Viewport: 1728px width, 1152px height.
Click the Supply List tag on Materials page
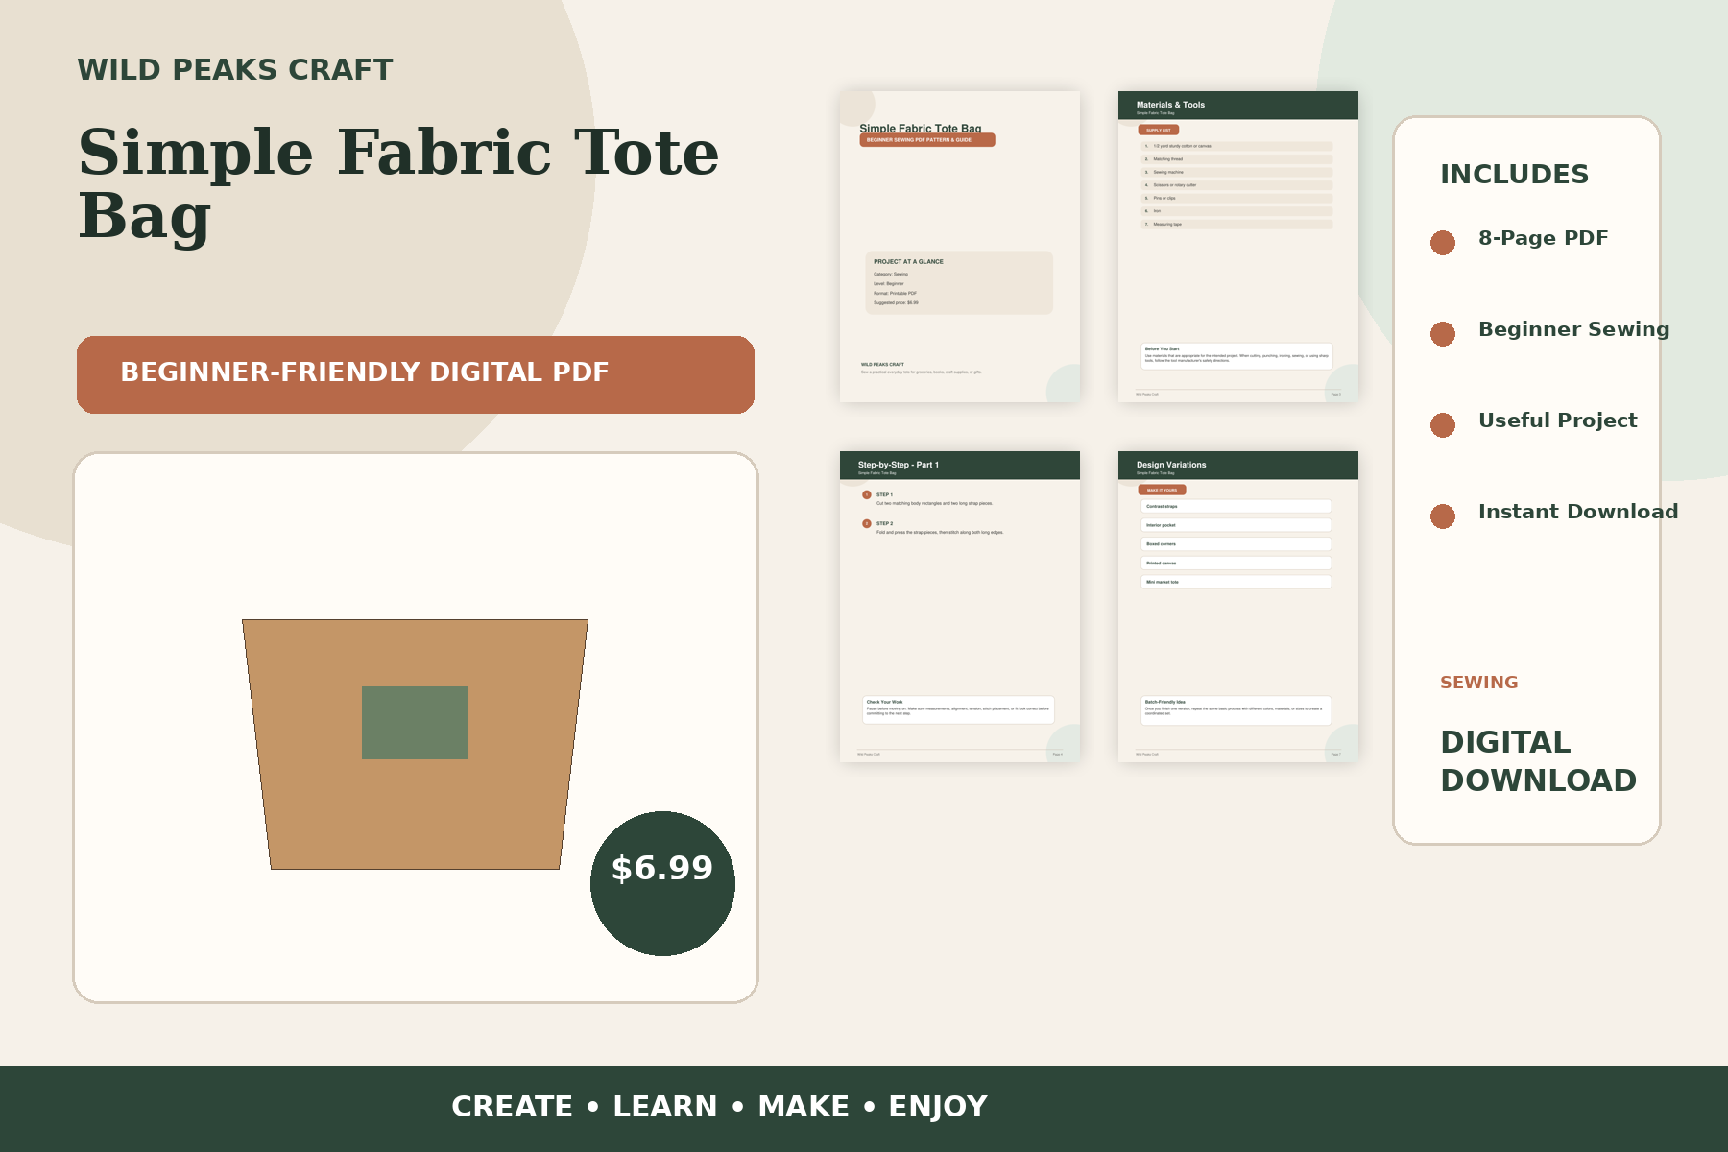click(x=1158, y=130)
